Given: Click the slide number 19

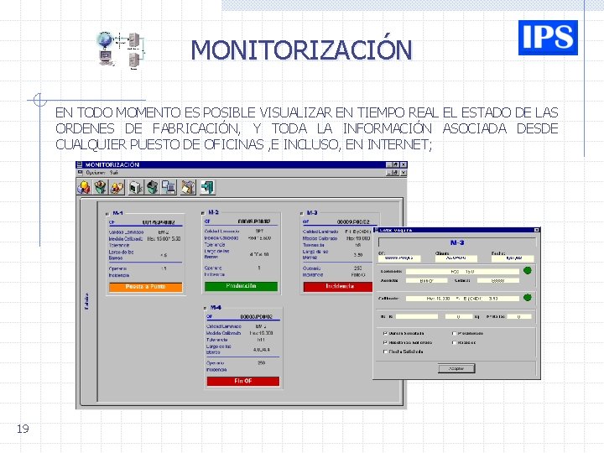Looking at the screenshot, I should tap(23, 429).
